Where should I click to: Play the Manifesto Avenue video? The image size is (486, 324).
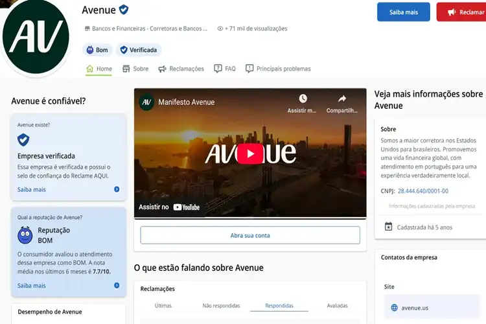click(250, 154)
